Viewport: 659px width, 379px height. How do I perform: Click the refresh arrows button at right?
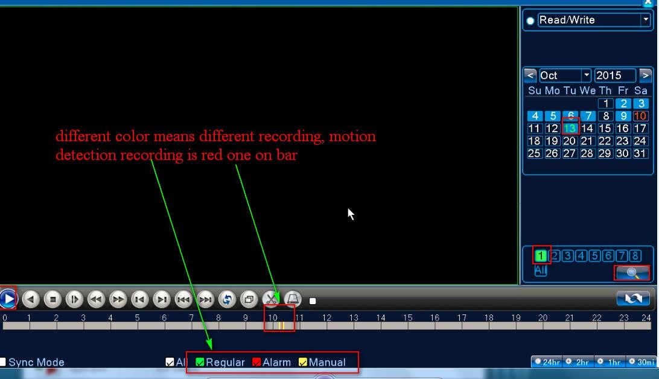click(x=632, y=298)
